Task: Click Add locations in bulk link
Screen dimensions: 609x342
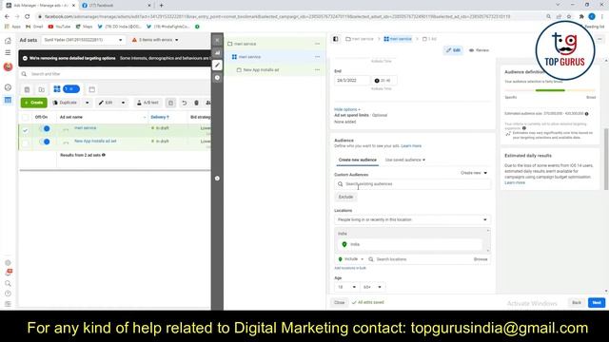Action: (x=350, y=268)
